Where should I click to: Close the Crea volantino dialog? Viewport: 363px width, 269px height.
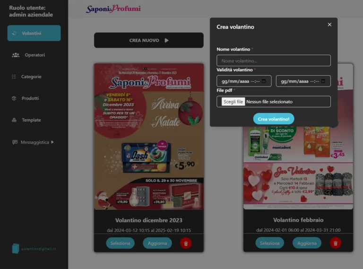[x=329, y=25]
